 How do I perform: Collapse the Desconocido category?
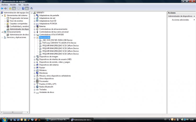(34, 37)
